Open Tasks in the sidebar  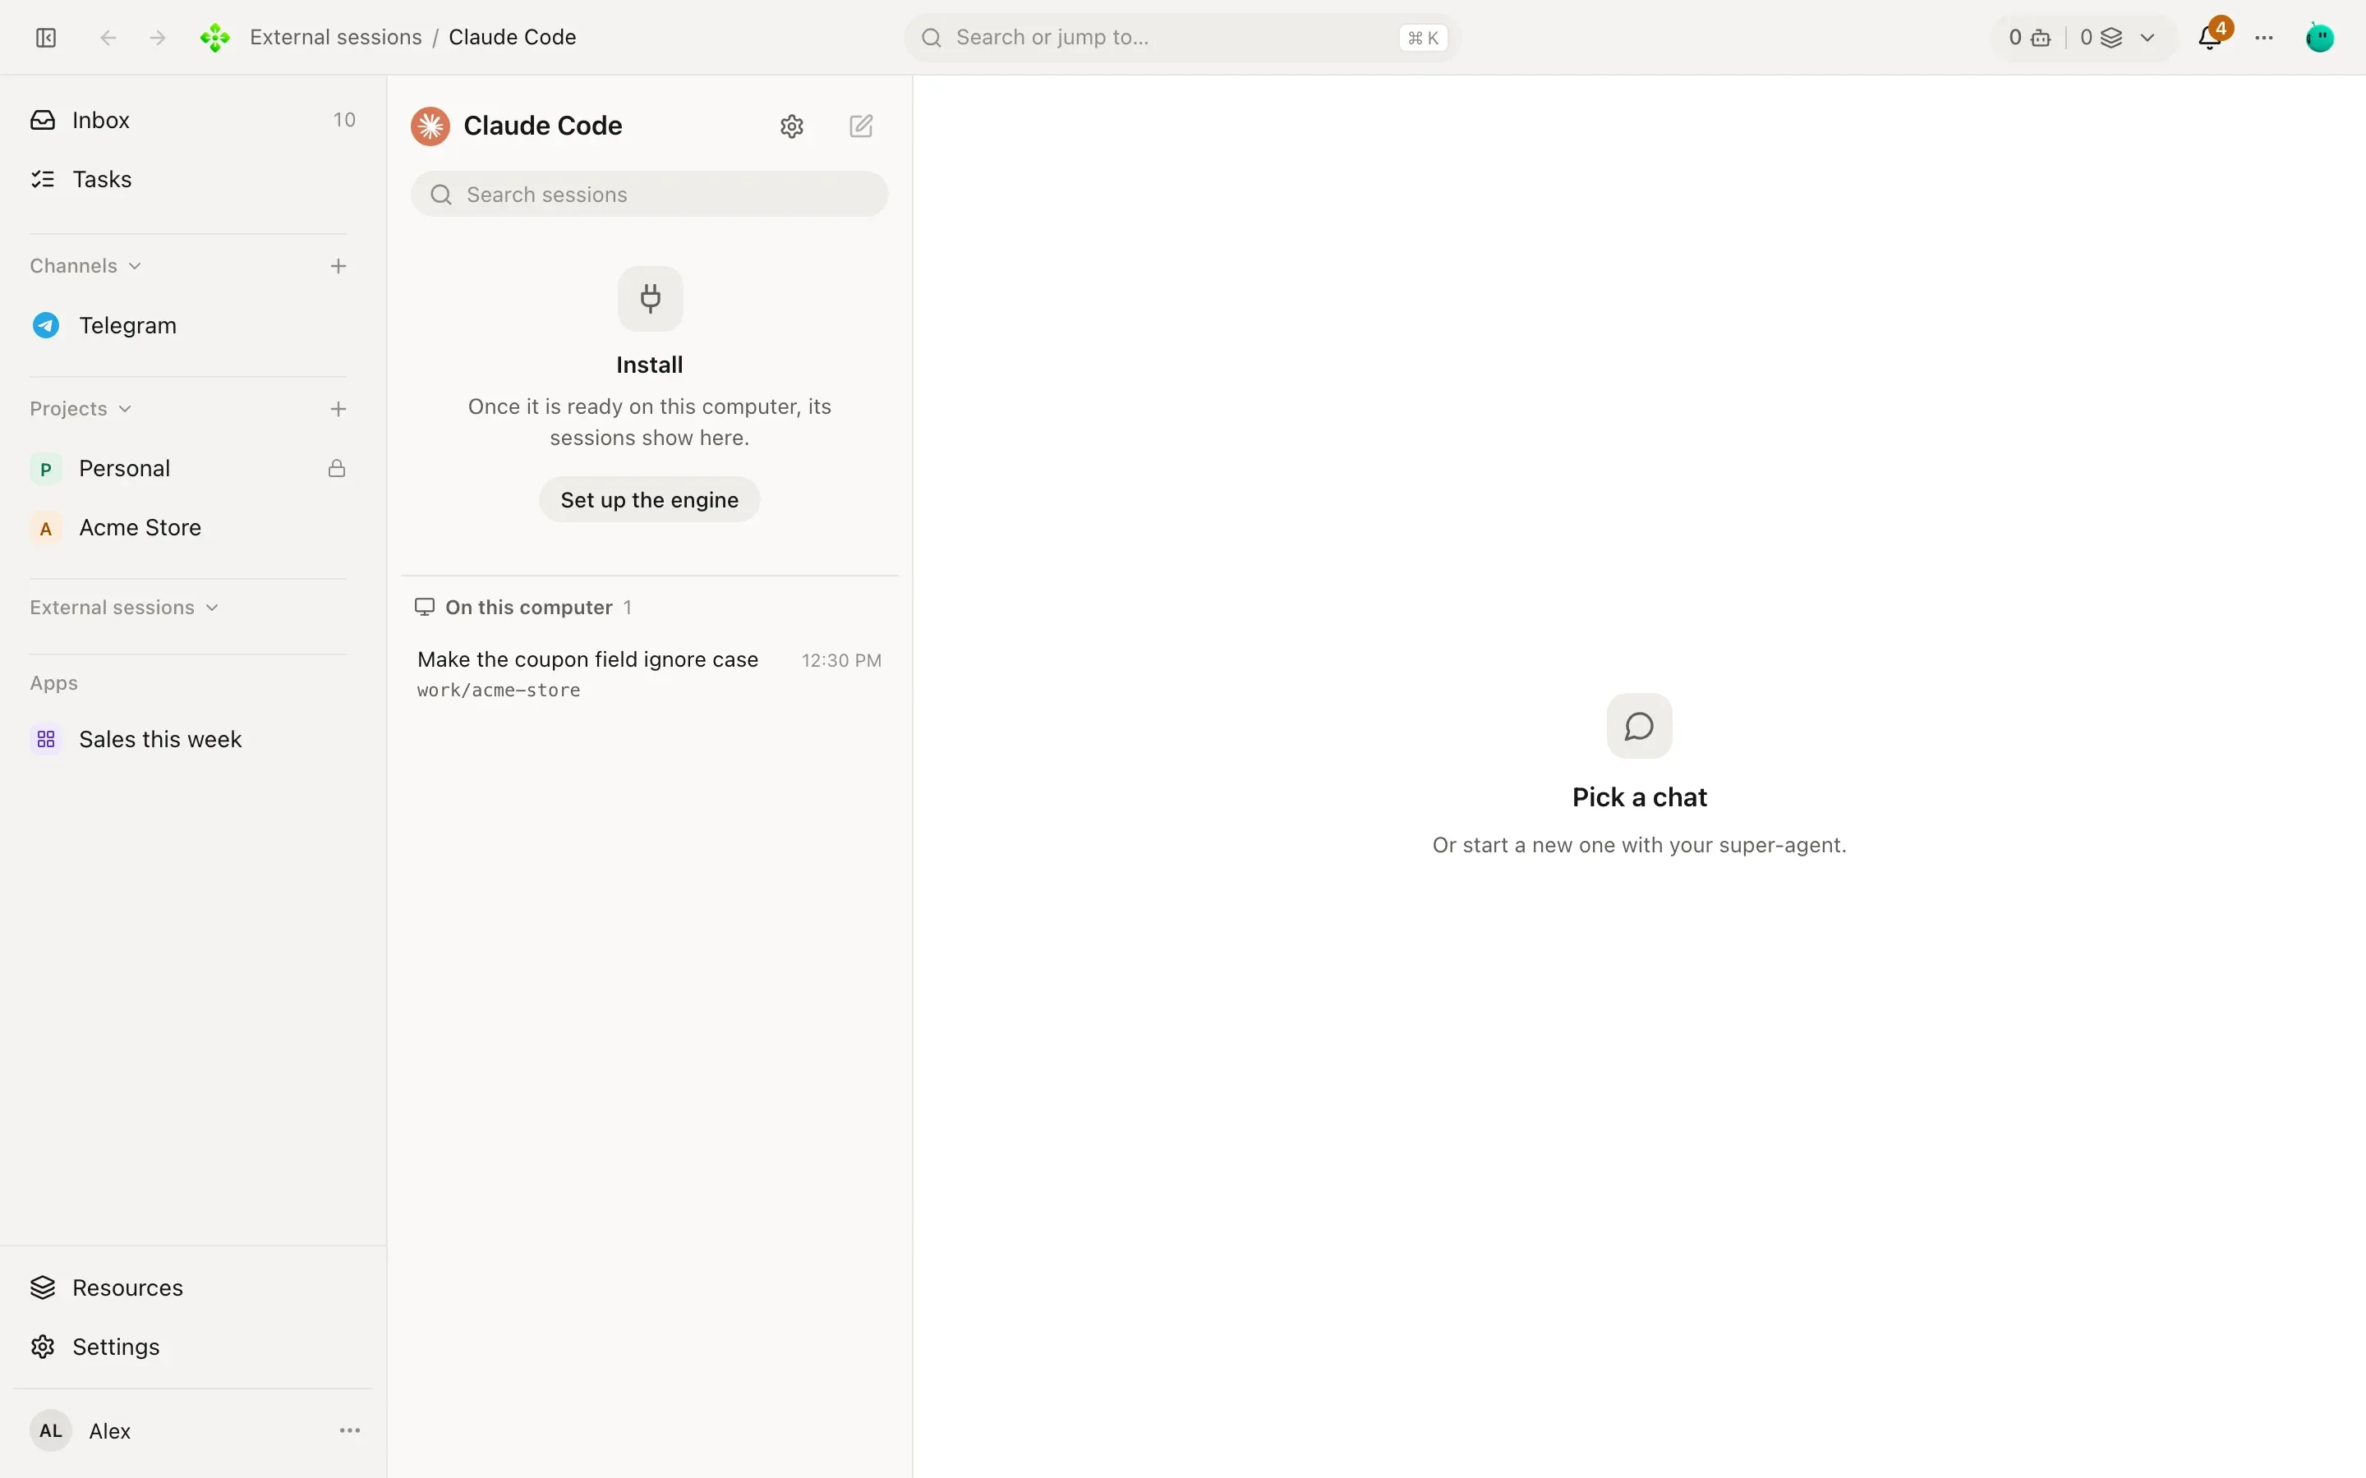(192, 179)
